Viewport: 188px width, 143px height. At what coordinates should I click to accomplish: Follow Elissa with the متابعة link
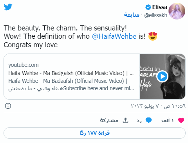(132, 15)
